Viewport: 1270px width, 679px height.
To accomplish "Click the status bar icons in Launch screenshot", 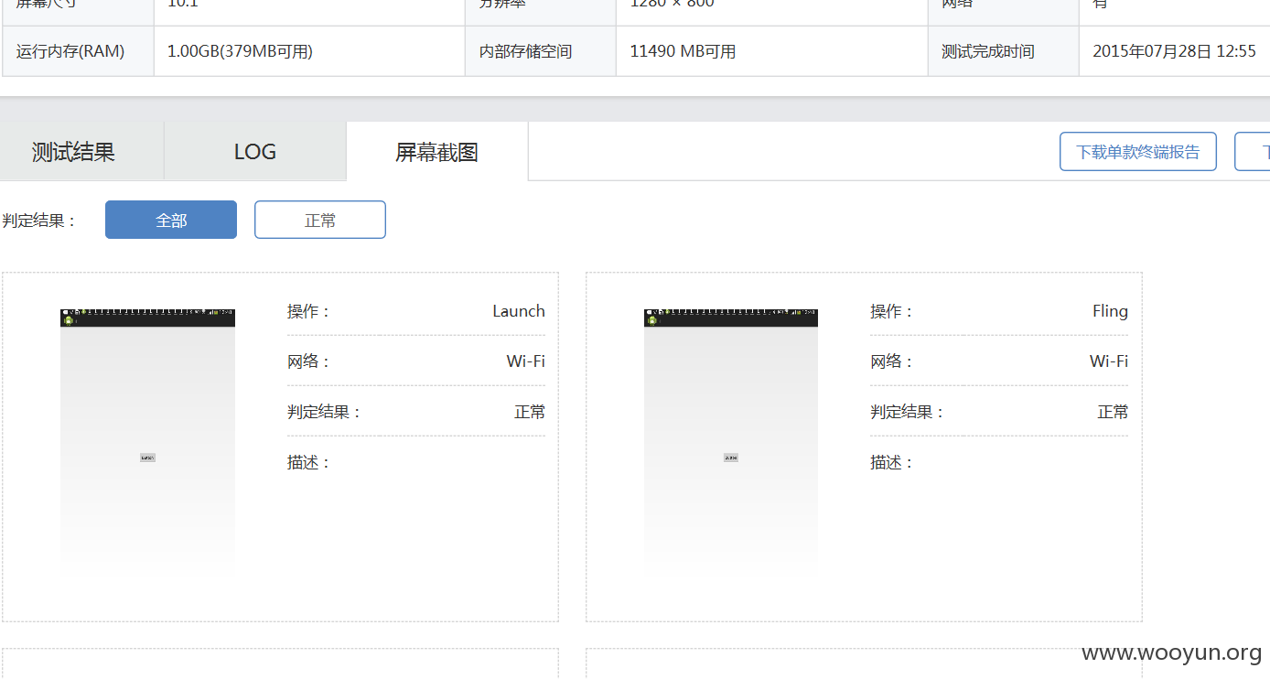I will point(147,312).
